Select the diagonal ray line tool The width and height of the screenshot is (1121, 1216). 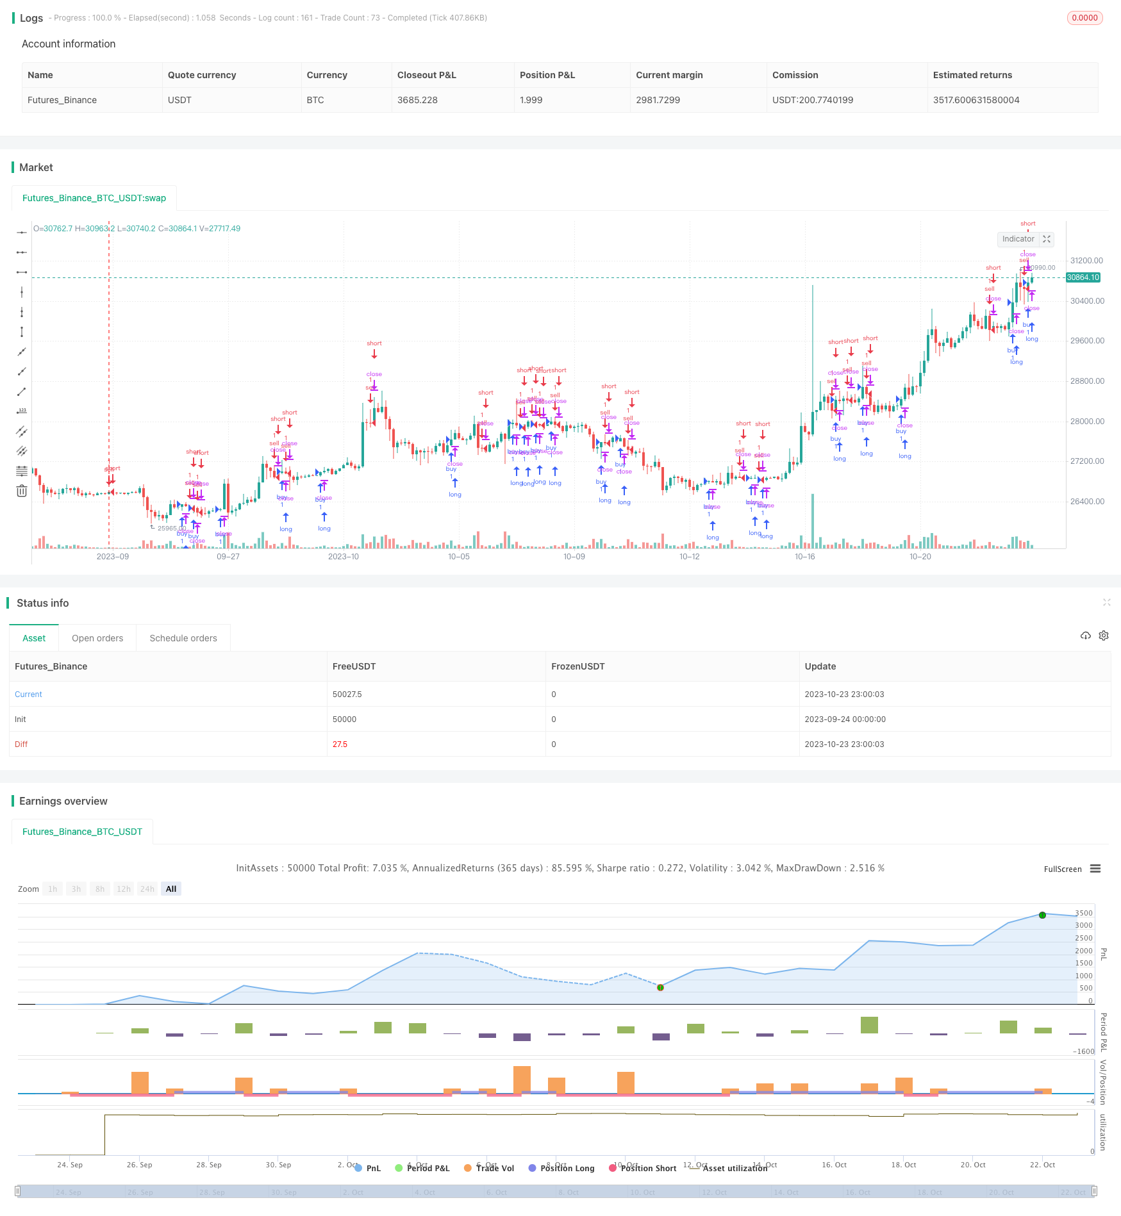pyautogui.click(x=22, y=372)
